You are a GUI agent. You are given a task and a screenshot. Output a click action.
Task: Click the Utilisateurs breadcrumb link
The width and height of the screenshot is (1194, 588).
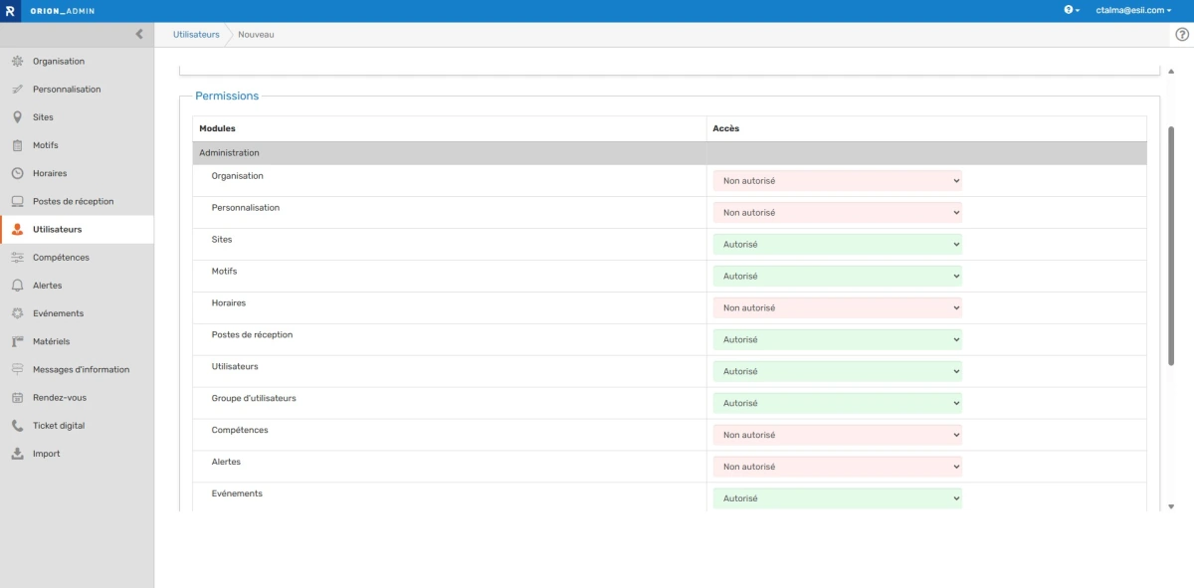(x=196, y=35)
